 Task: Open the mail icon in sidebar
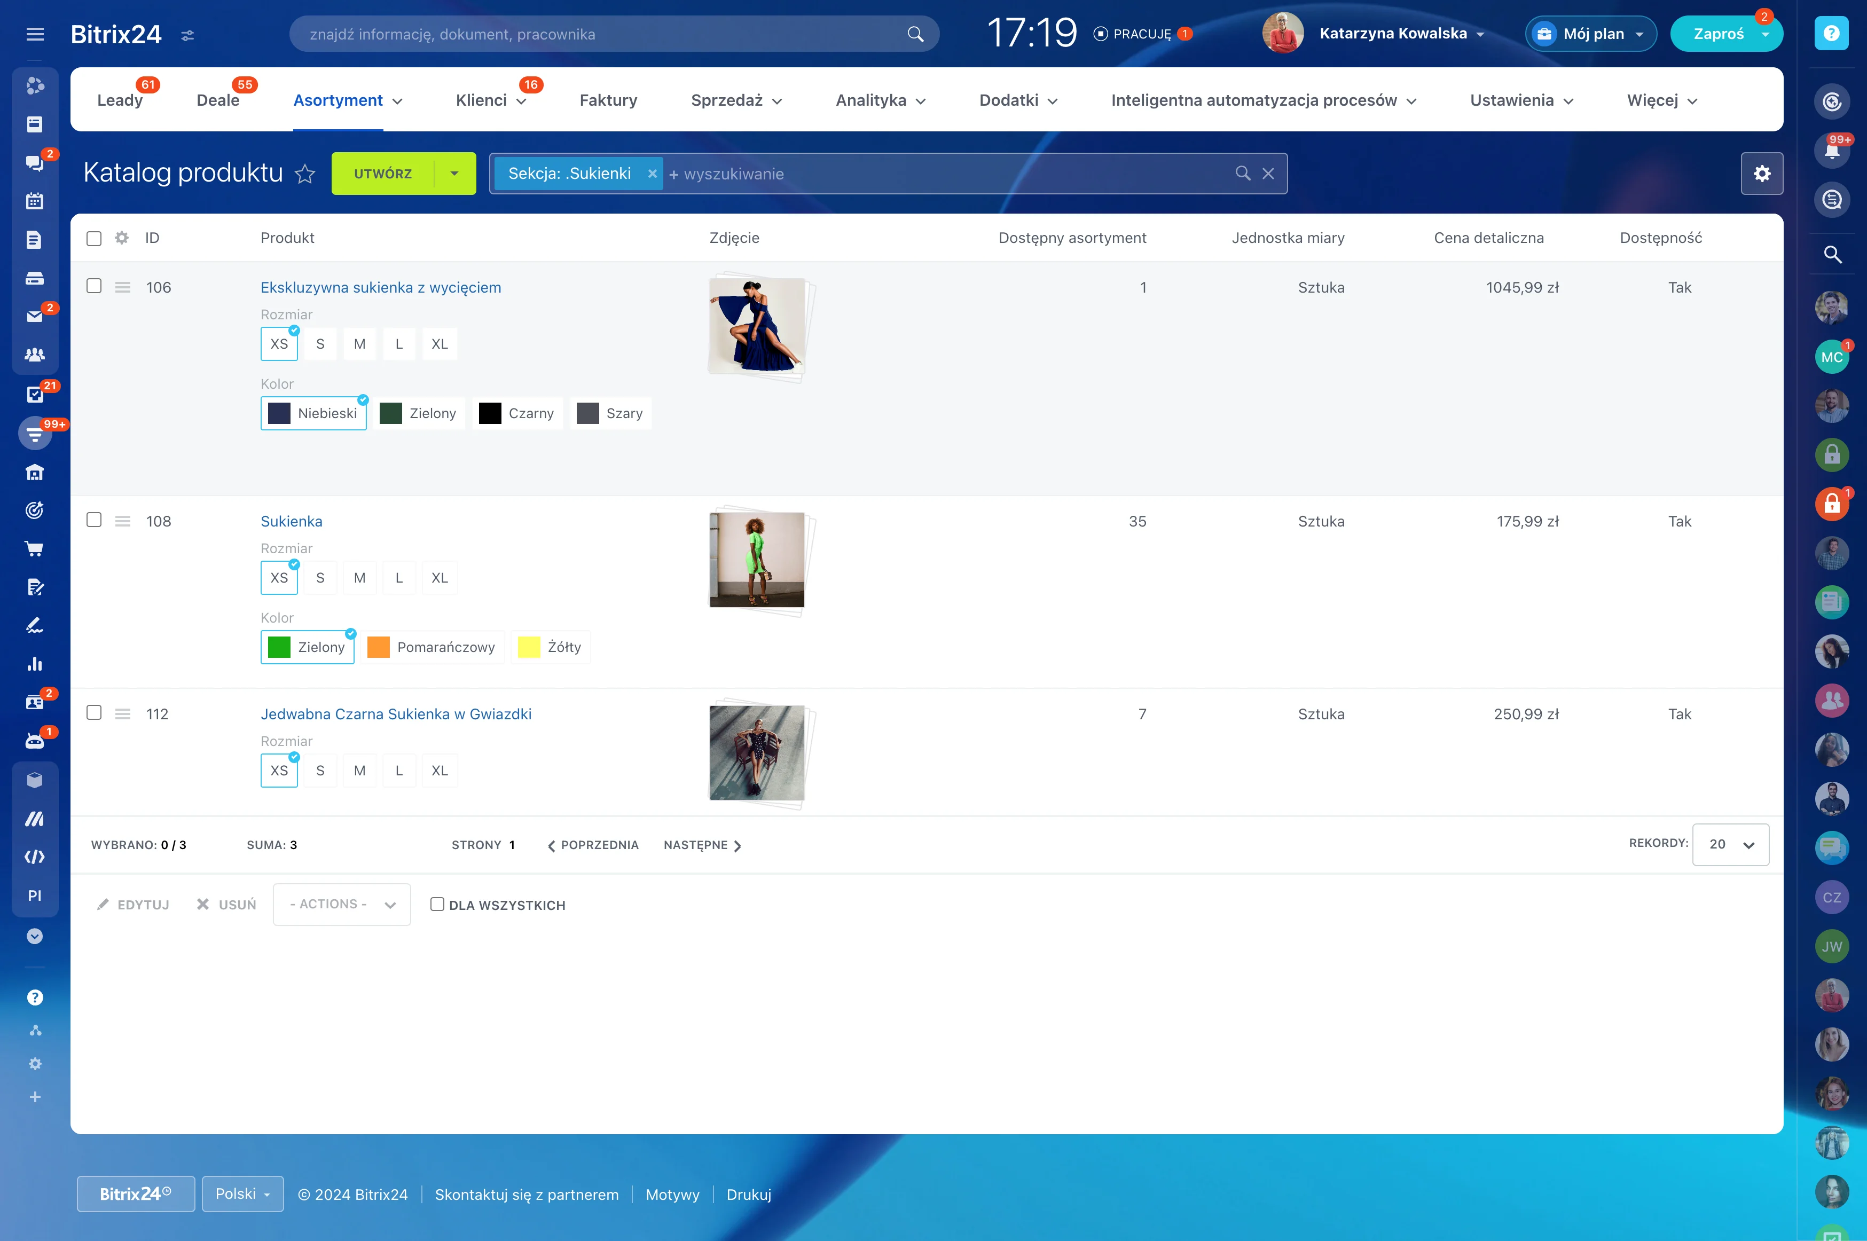34,317
